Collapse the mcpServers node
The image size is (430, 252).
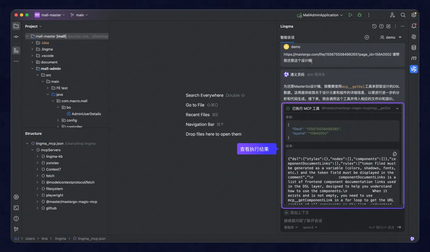point(32,150)
